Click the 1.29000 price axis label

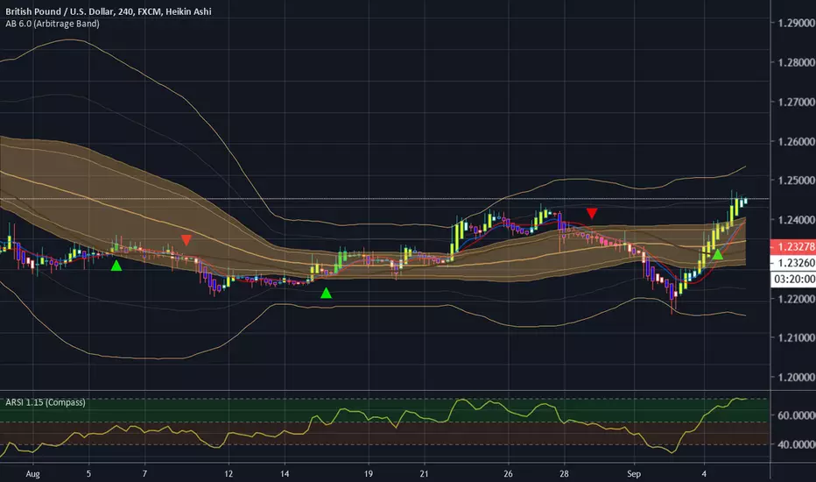[796, 23]
